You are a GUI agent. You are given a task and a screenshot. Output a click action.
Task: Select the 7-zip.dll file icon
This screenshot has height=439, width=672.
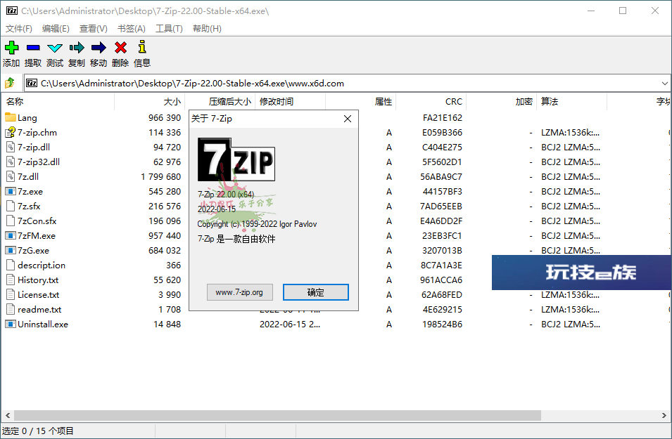click(11, 148)
